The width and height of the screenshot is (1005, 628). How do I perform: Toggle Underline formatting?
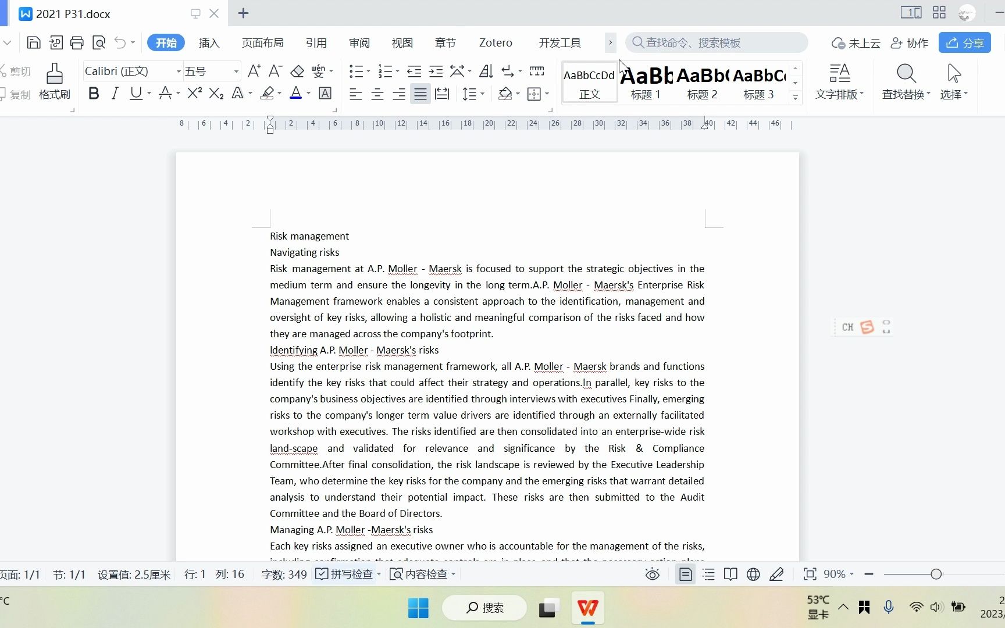pyautogui.click(x=136, y=93)
